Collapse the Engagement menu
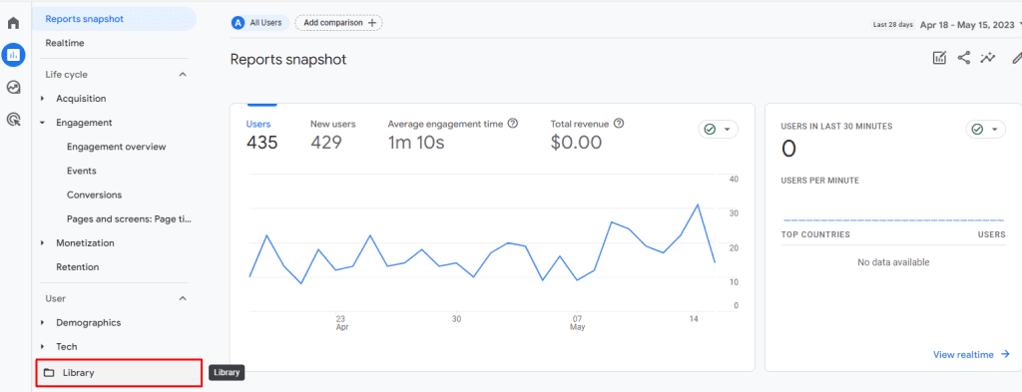 [42, 123]
